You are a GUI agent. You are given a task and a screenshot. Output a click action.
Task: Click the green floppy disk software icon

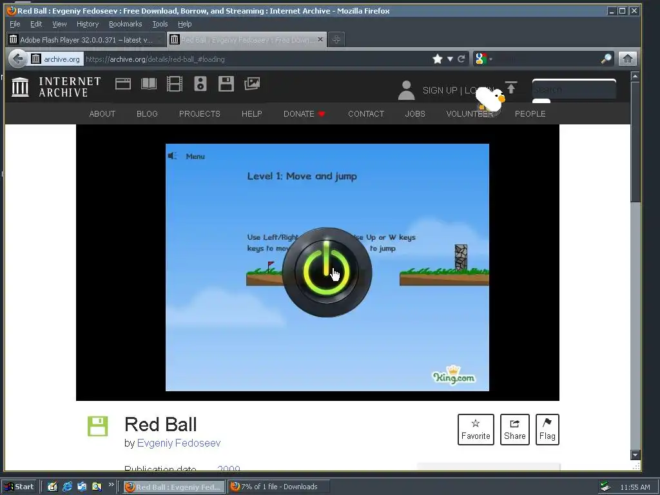tap(98, 427)
